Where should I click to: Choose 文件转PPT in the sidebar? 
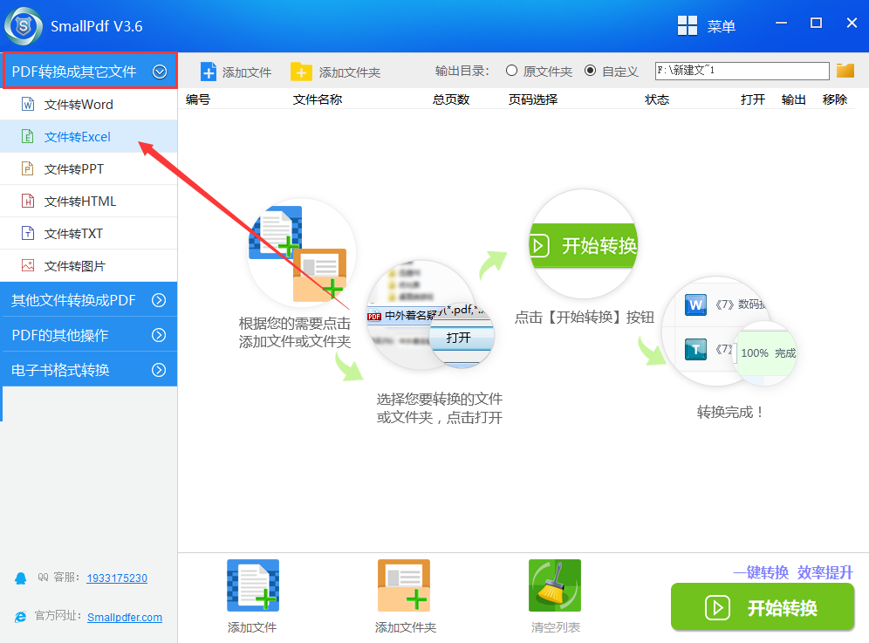[x=73, y=169]
